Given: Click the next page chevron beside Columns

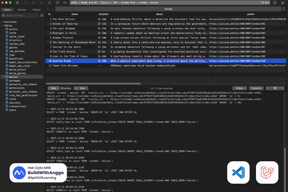Looking at the screenshot, I should click(281, 88).
